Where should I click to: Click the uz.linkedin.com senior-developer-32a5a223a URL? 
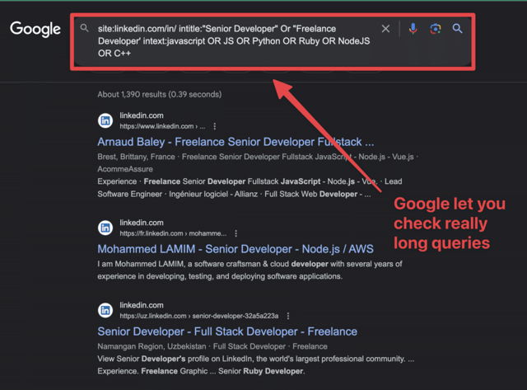199,316
